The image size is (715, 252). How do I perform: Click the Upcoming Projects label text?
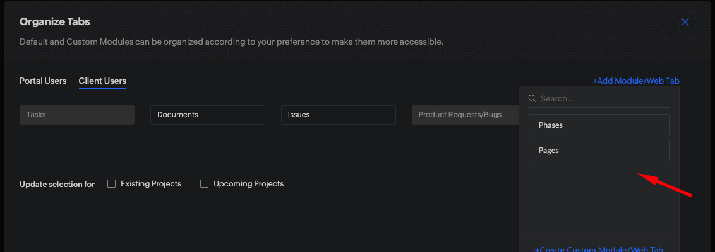pyautogui.click(x=249, y=184)
